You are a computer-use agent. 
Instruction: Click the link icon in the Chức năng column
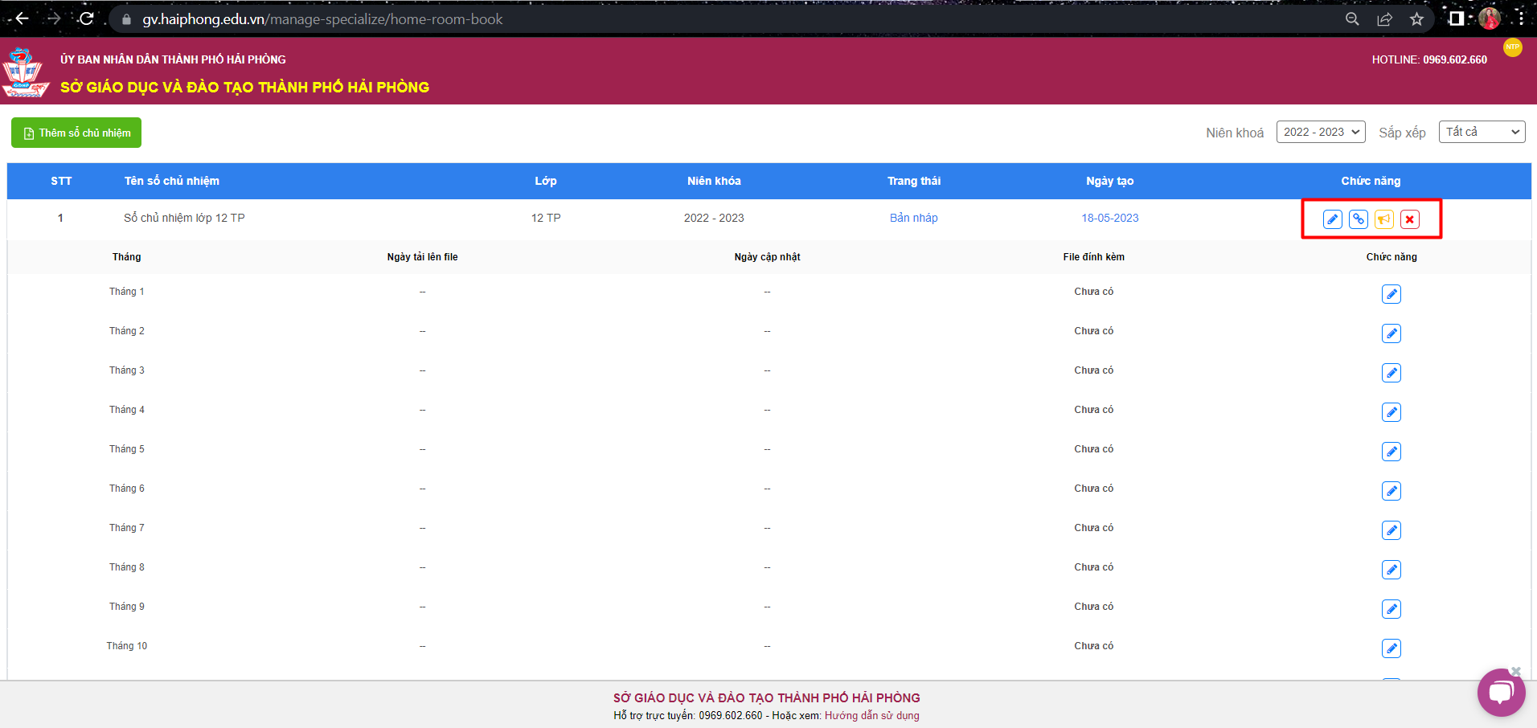point(1358,219)
